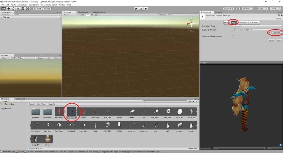Image resolution: width=283 pixels, height=153 pixels.
Task: Open Animation Type dropdown
Action: point(258,26)
